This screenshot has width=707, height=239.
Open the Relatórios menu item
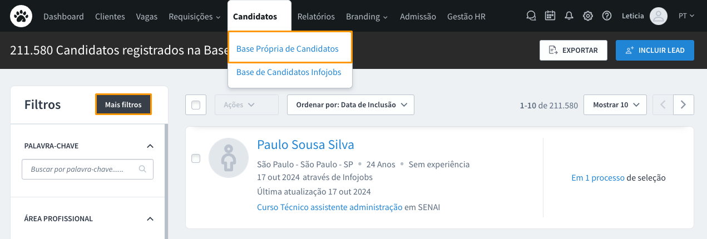tap(316, 17)
